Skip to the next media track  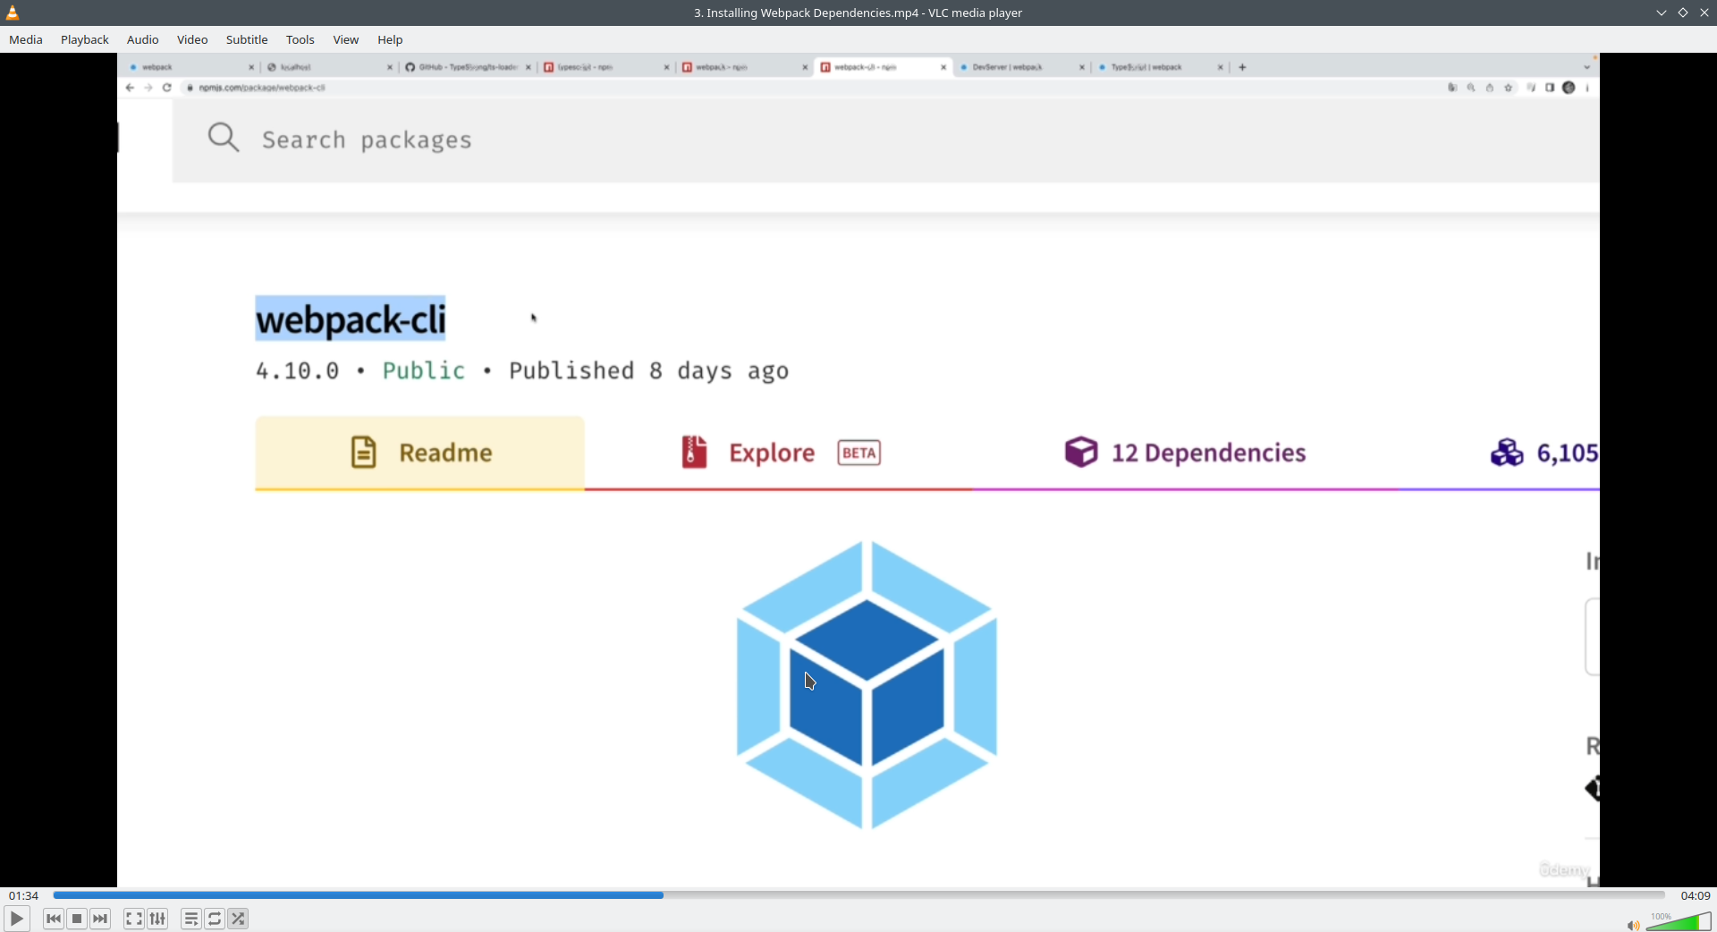[x=101, y=919]
